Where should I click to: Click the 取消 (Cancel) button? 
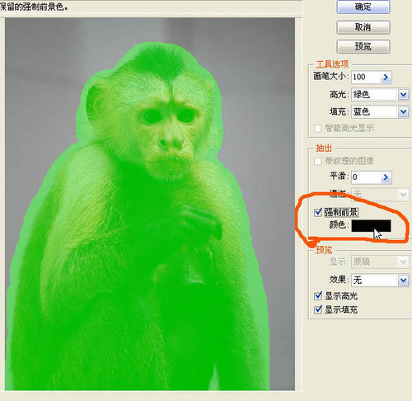pyautogui.click(x=363, y=27)
